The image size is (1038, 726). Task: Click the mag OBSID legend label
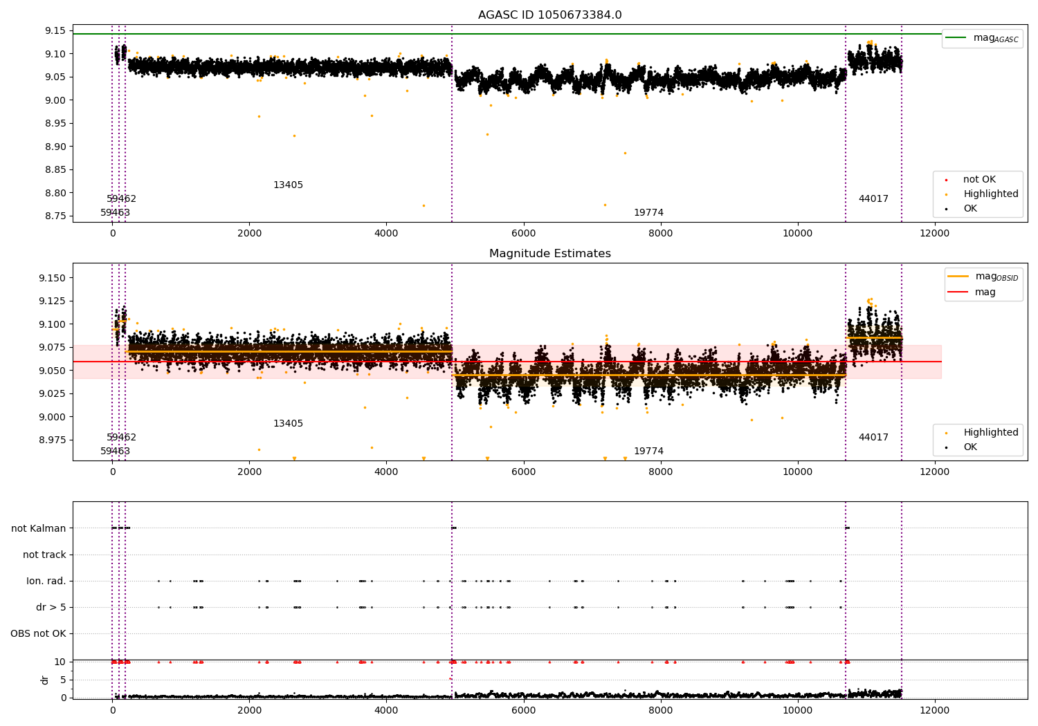coord(996,277)
